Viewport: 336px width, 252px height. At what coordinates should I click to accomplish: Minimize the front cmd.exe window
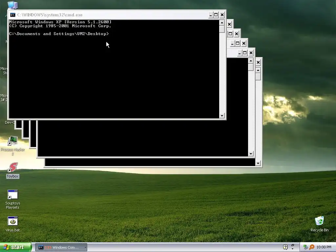click(x=211, y=15)
